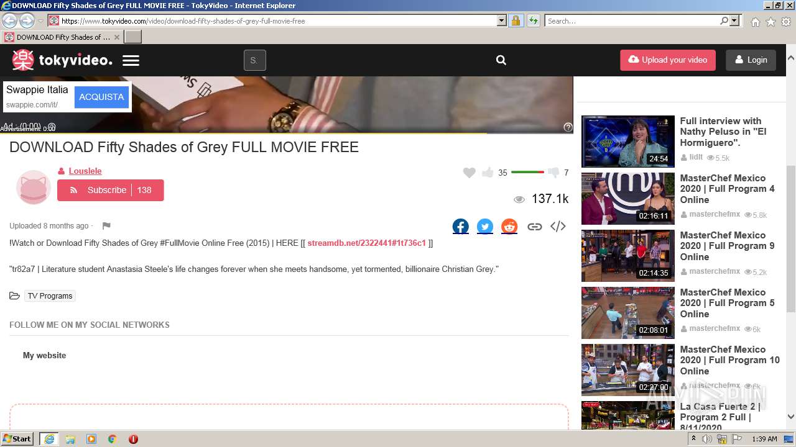
Task: Click the Login button
Action: click(x=751, y=60)
